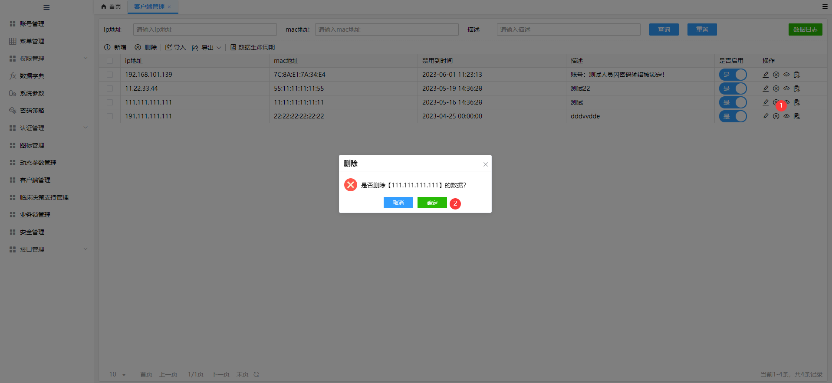Click the 新增 add toolbar item
Image resolution: width=832 pixels, height=383 pixels.
click(115, 47)
